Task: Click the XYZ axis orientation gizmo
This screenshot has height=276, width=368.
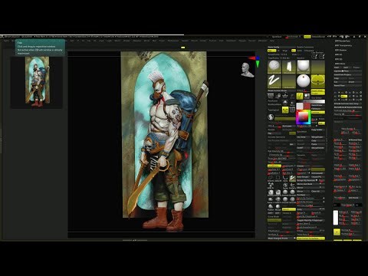Action: [256, 61]
